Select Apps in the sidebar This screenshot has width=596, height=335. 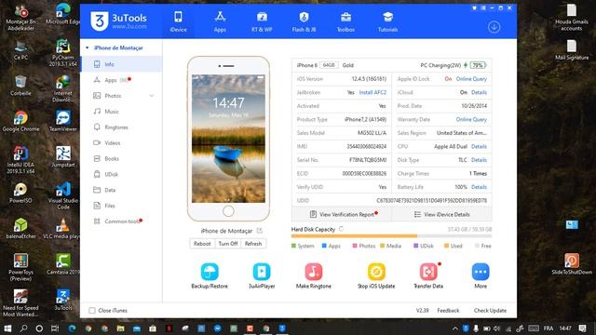pyautogui.click(x=111, y=80)
